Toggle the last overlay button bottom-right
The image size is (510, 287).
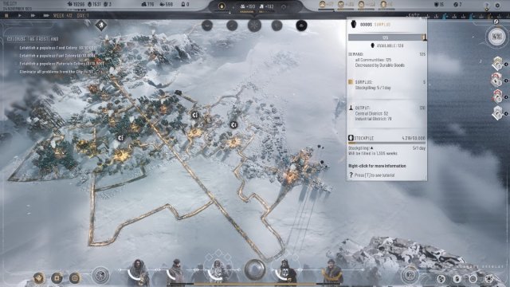(x=488, y=279)
